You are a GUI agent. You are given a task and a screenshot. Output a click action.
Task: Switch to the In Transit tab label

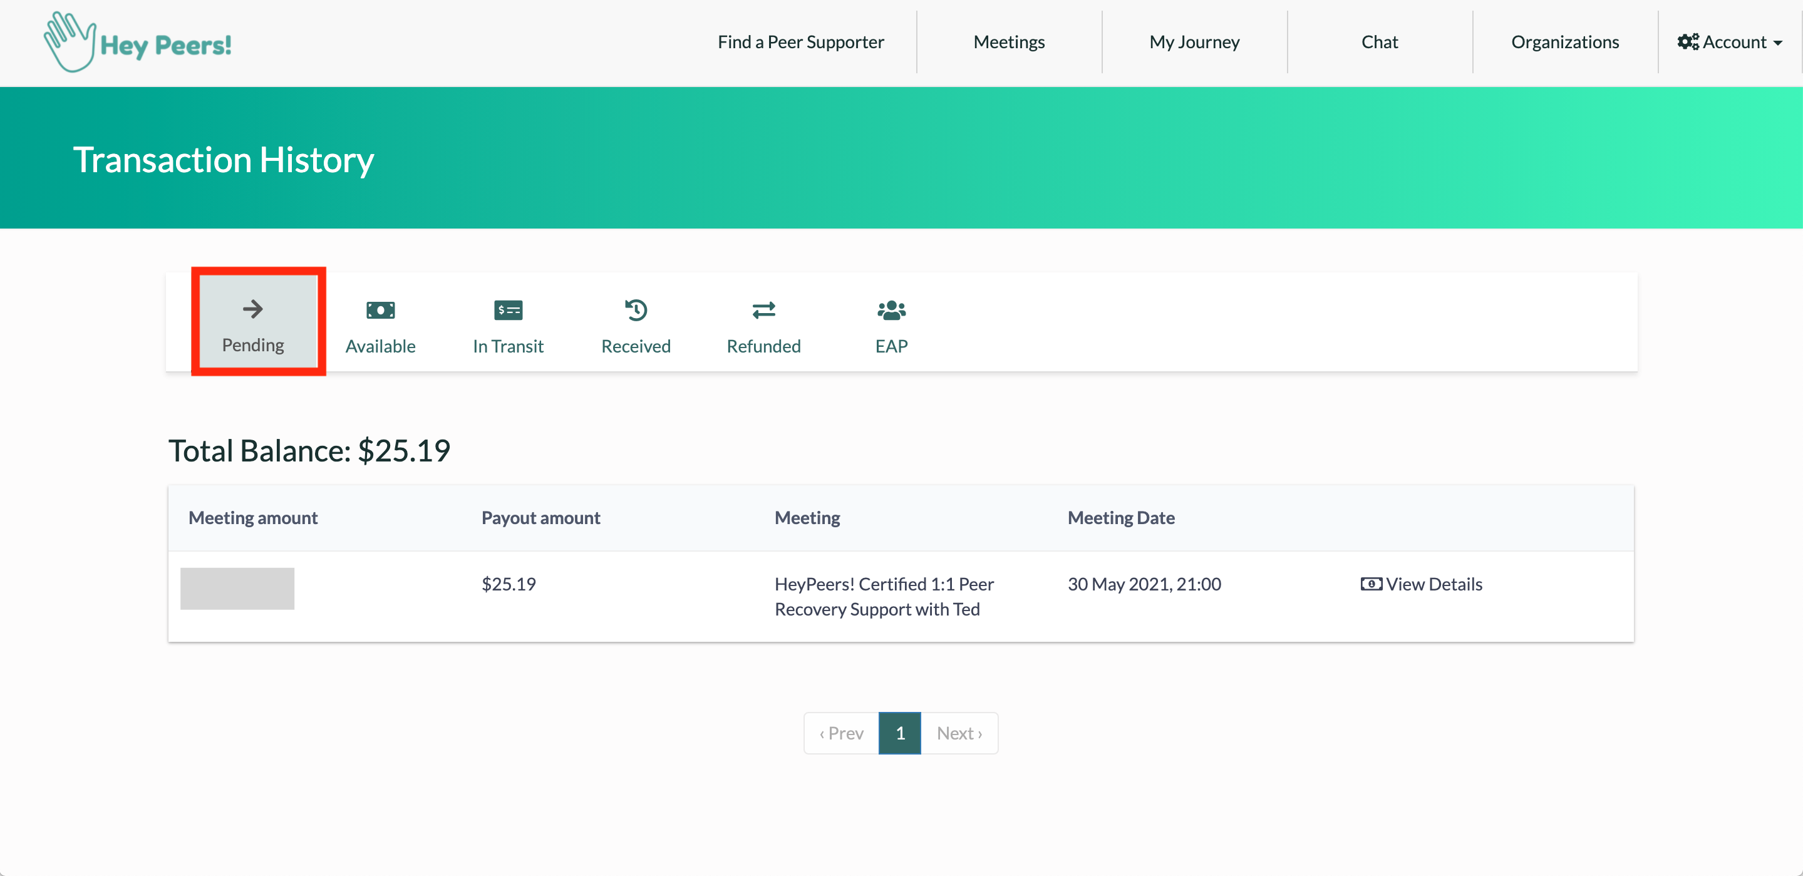[508, 346]
